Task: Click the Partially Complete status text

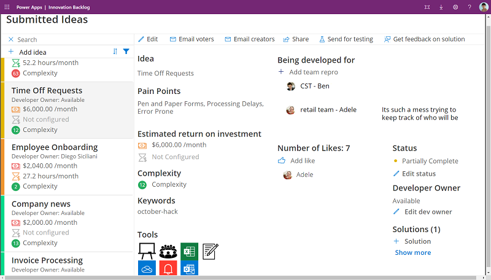Action: (x=430, y=161)
